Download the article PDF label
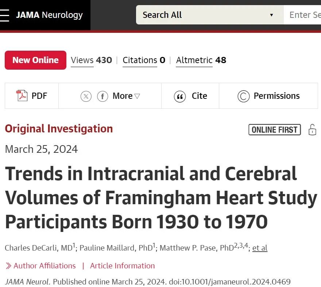Viewport: 321px width, 287px height. [39, 96]
